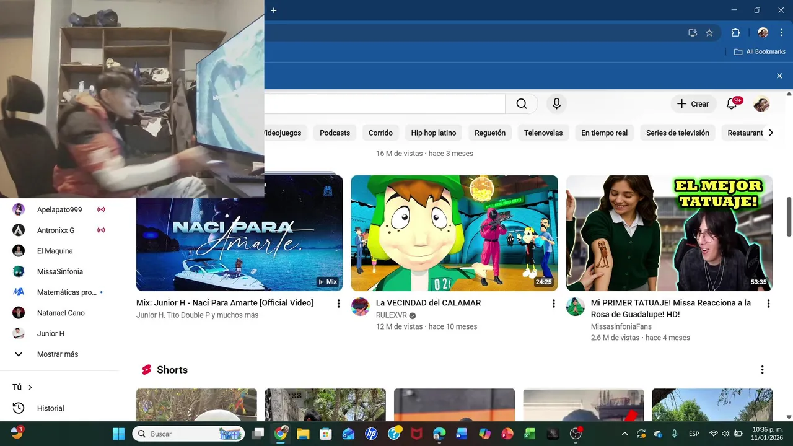Select the Series de televisión chip
793x446 pixels.
point(678,133)
